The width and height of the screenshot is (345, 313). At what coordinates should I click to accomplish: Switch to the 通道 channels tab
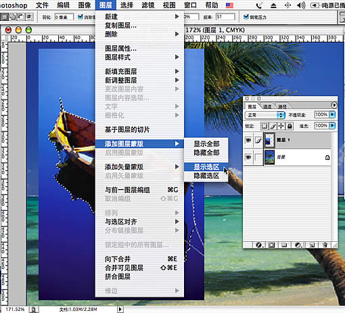[x=267, y=106]
